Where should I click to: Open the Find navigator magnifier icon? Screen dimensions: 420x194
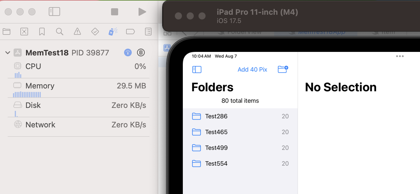tap(60, 32)
